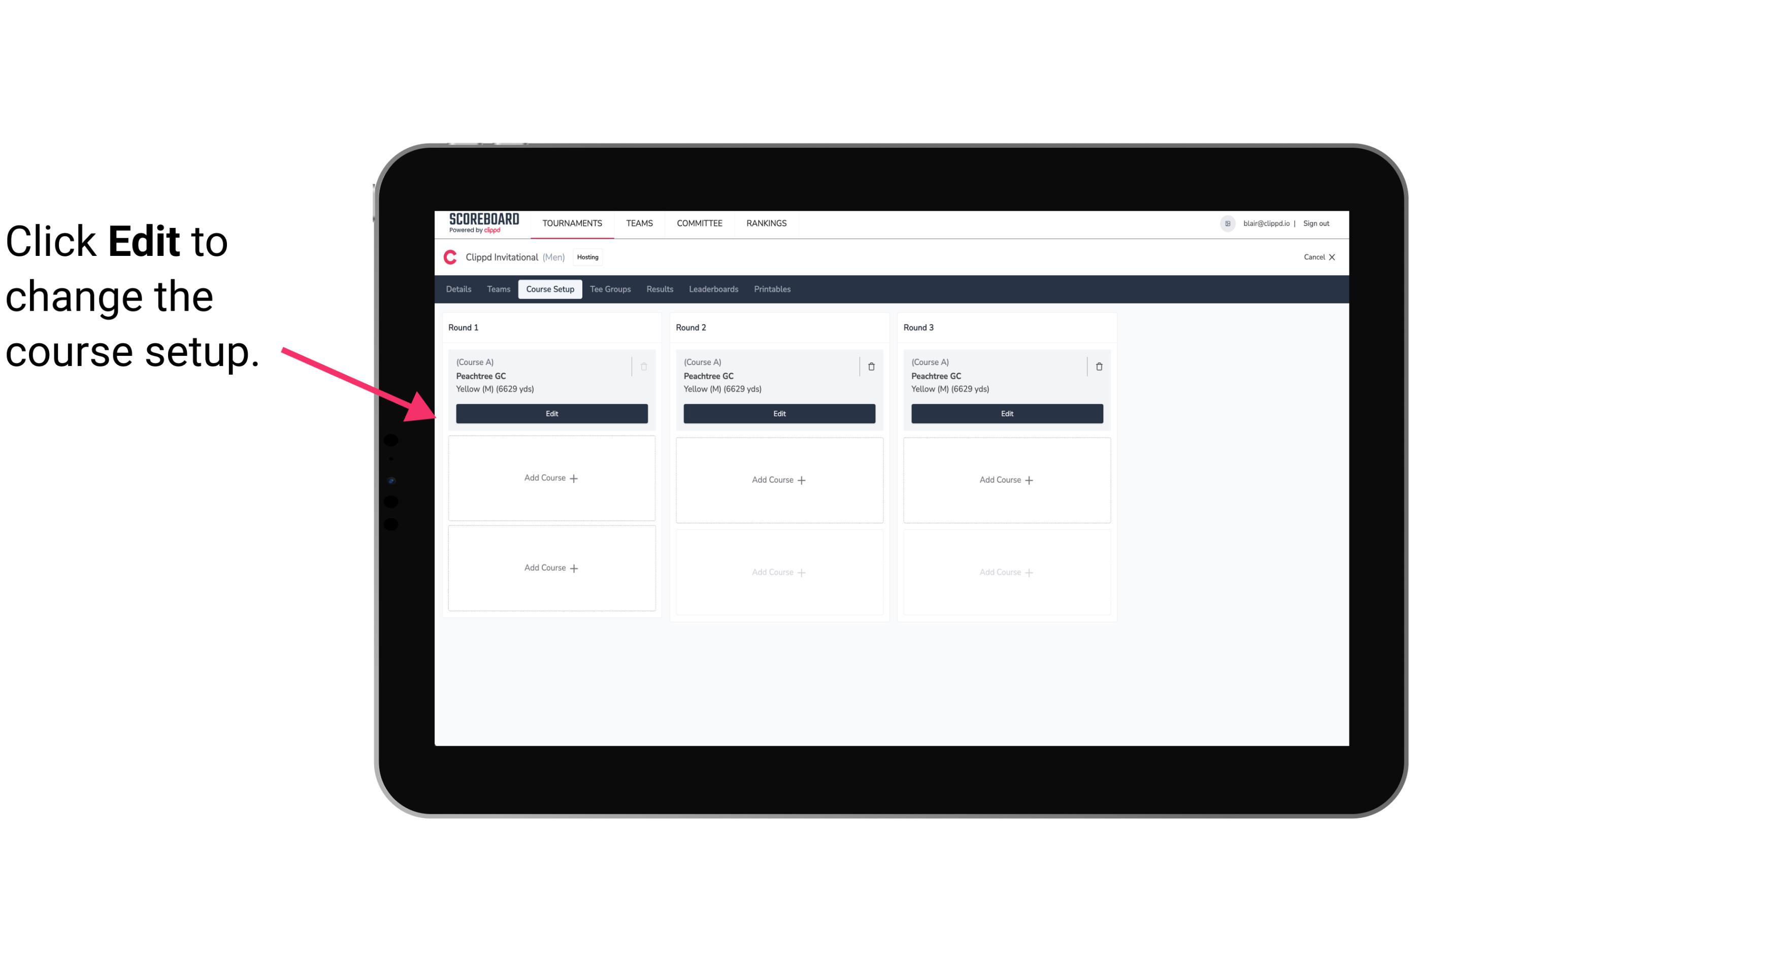Click Add Course in Round 3
The image size is (1777, 956).
click(1006, 479)
